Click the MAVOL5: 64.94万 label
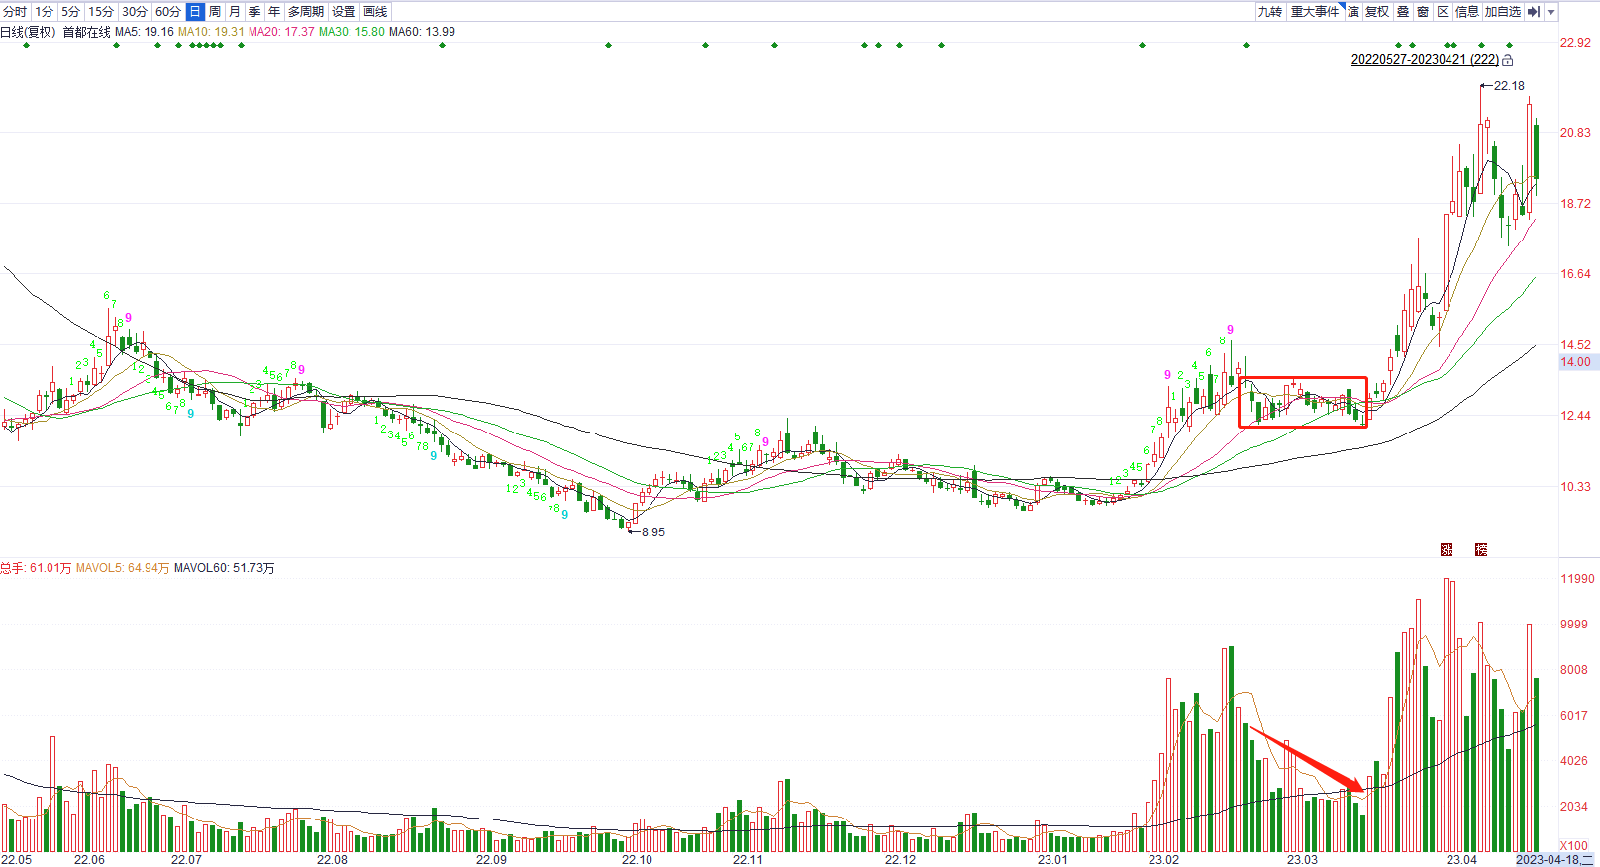 click(x=123, y=568)
